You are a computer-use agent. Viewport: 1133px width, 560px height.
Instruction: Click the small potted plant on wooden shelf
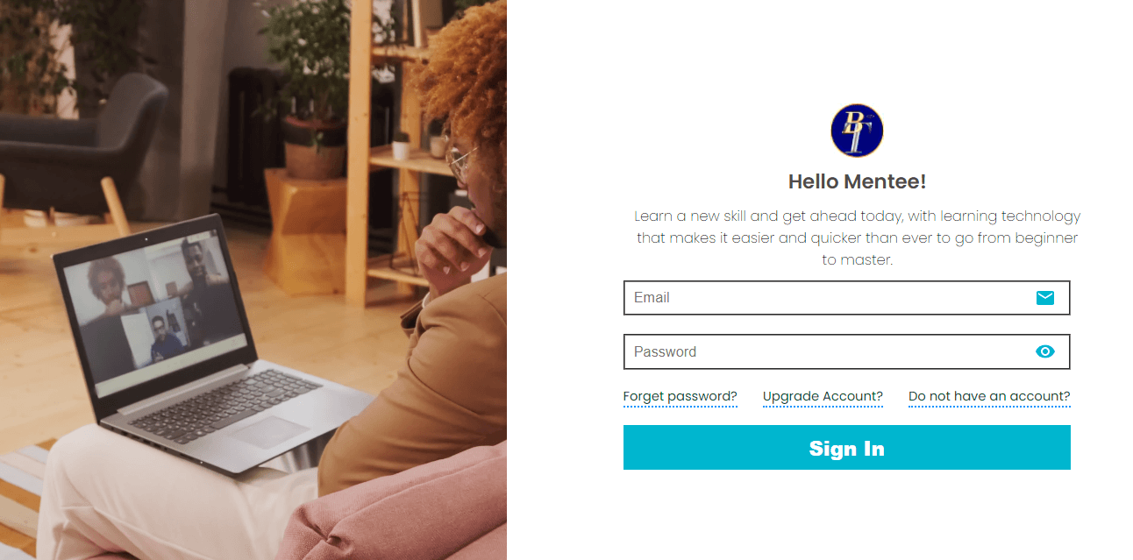(401, 145)
